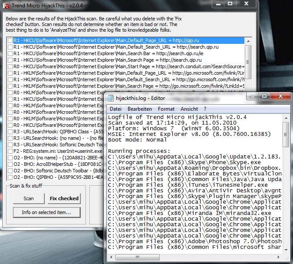
Task: Select the O2 - BHO: (no name) {120A8821 row
Action: click(58, 158)
